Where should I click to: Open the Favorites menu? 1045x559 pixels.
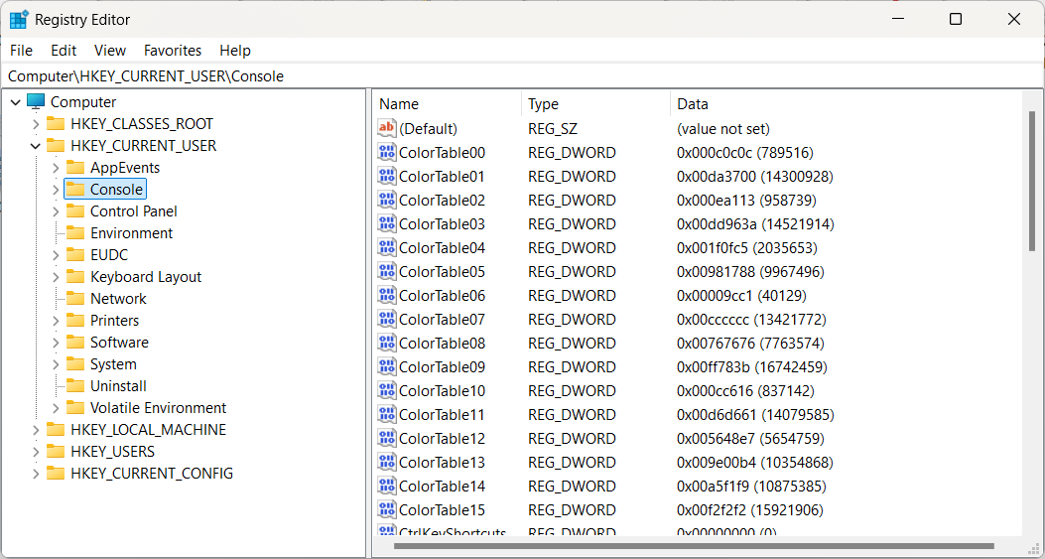coord(173,50)
